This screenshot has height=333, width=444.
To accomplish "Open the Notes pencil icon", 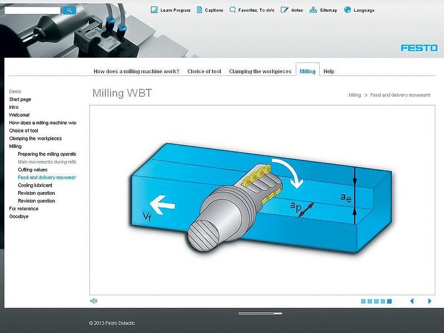I will click(284, 10).
